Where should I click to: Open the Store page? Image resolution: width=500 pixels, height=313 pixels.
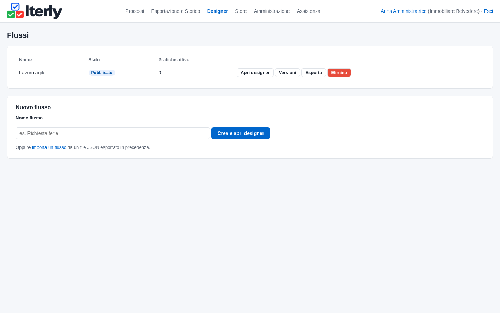(241, 11)
